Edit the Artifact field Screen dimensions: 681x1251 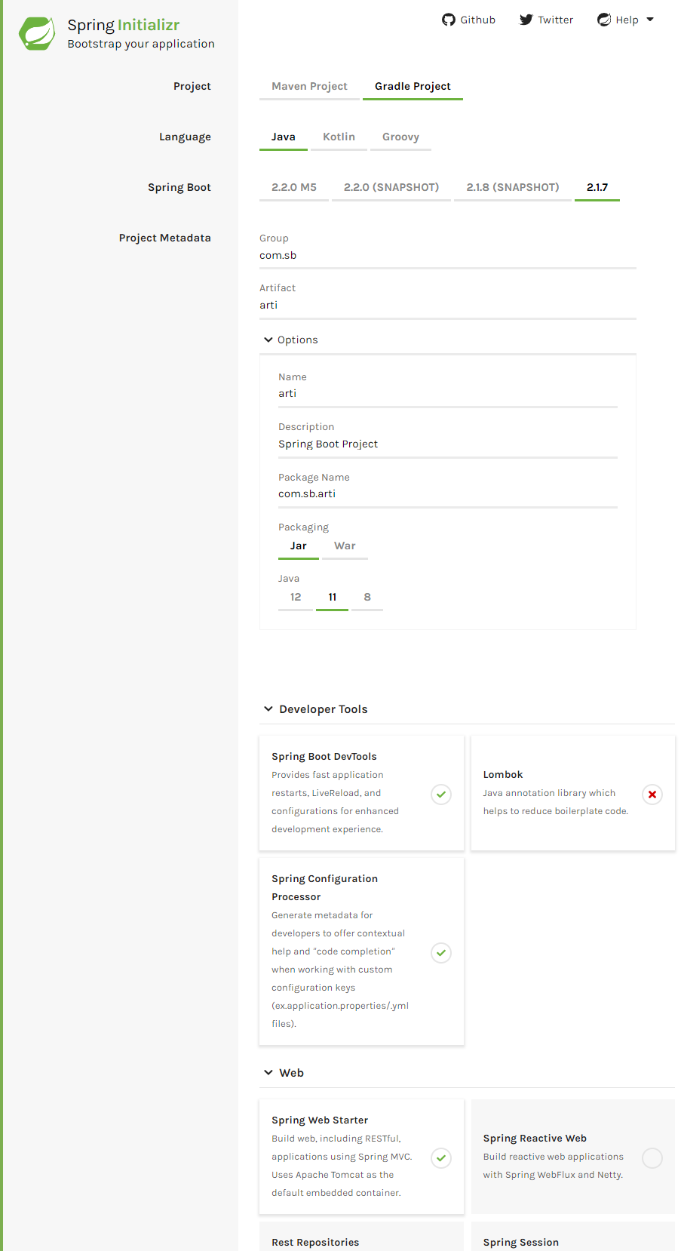[448, 306]
